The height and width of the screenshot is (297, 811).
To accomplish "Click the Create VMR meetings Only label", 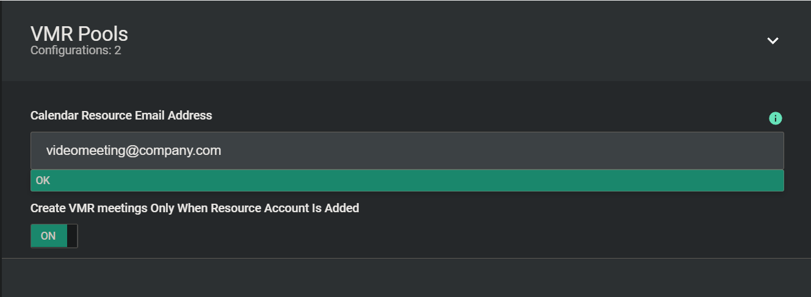I will (x=195, y=208).
